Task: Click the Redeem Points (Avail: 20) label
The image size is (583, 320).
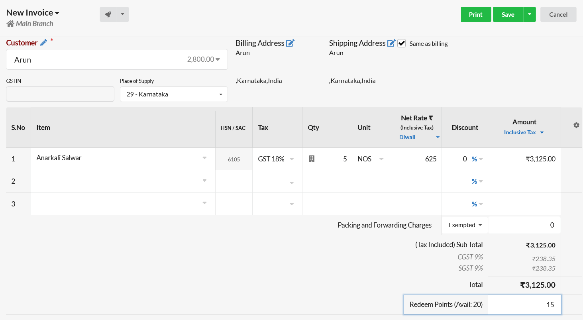Action: (x=446, y=305)
